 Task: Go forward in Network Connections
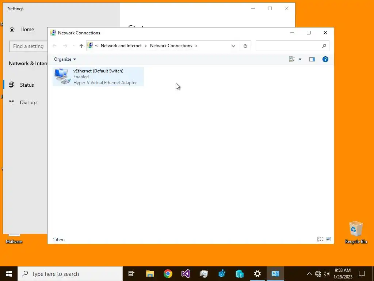pyautogui.click(x=65, y=46)
